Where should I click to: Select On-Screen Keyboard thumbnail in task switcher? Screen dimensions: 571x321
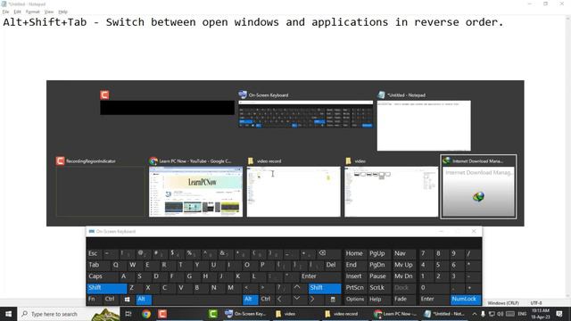[306, 114]
